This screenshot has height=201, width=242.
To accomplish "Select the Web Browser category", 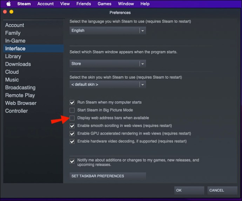I will (x=33, y=103).
